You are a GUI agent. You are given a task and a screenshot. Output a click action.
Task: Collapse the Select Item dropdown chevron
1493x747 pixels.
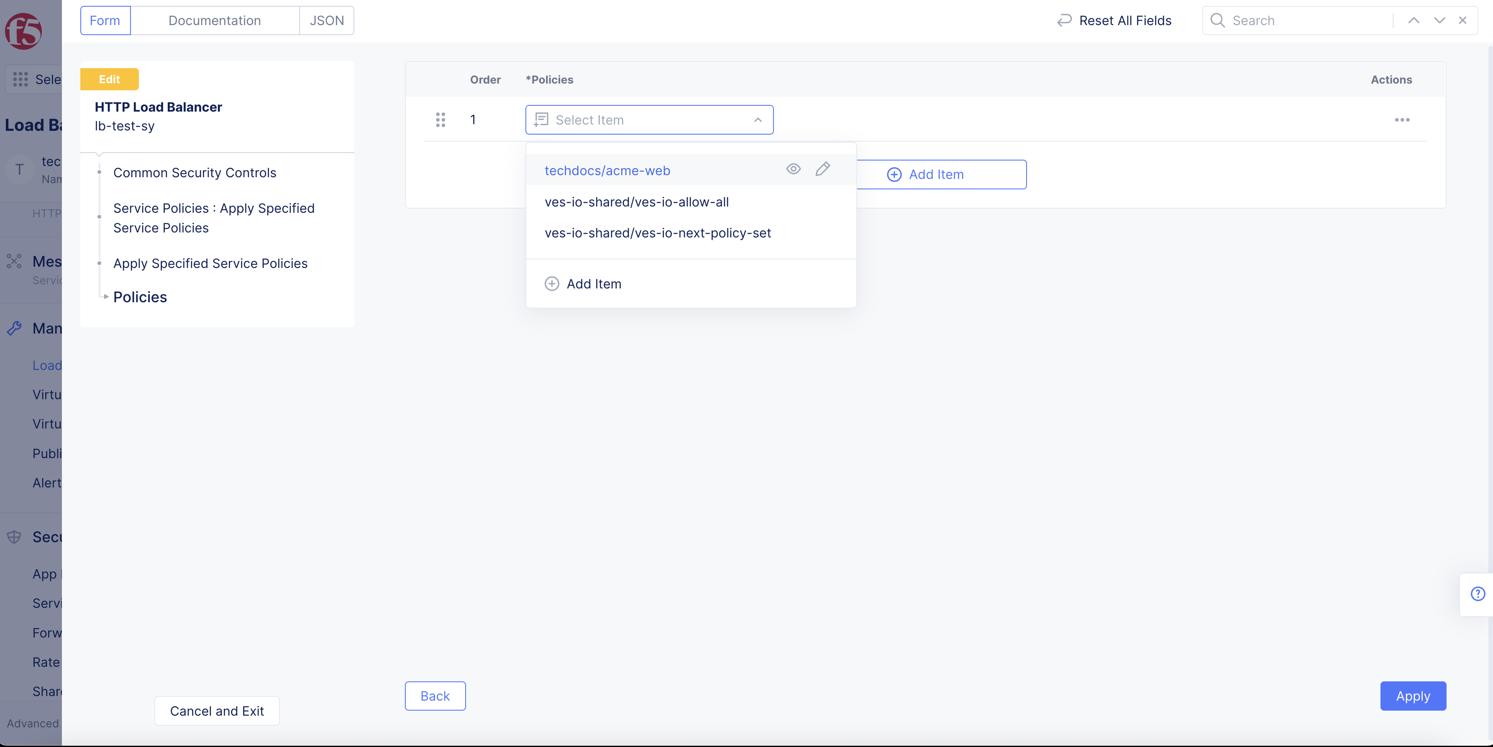pos(758,120)
